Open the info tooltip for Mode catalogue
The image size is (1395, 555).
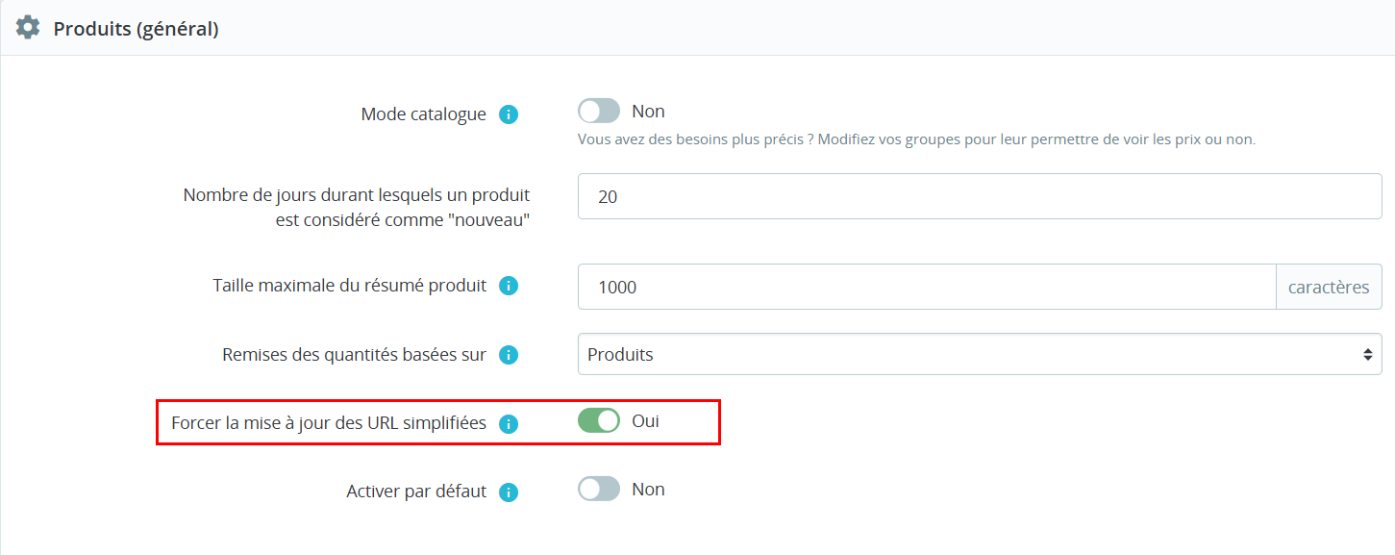coord(509,114)
